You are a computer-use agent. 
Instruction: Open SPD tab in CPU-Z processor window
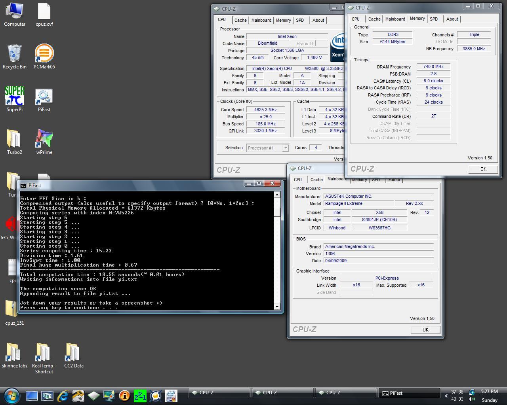point(300,20)
